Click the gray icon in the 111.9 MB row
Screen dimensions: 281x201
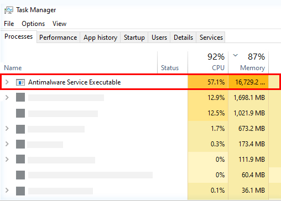(20, 159)
